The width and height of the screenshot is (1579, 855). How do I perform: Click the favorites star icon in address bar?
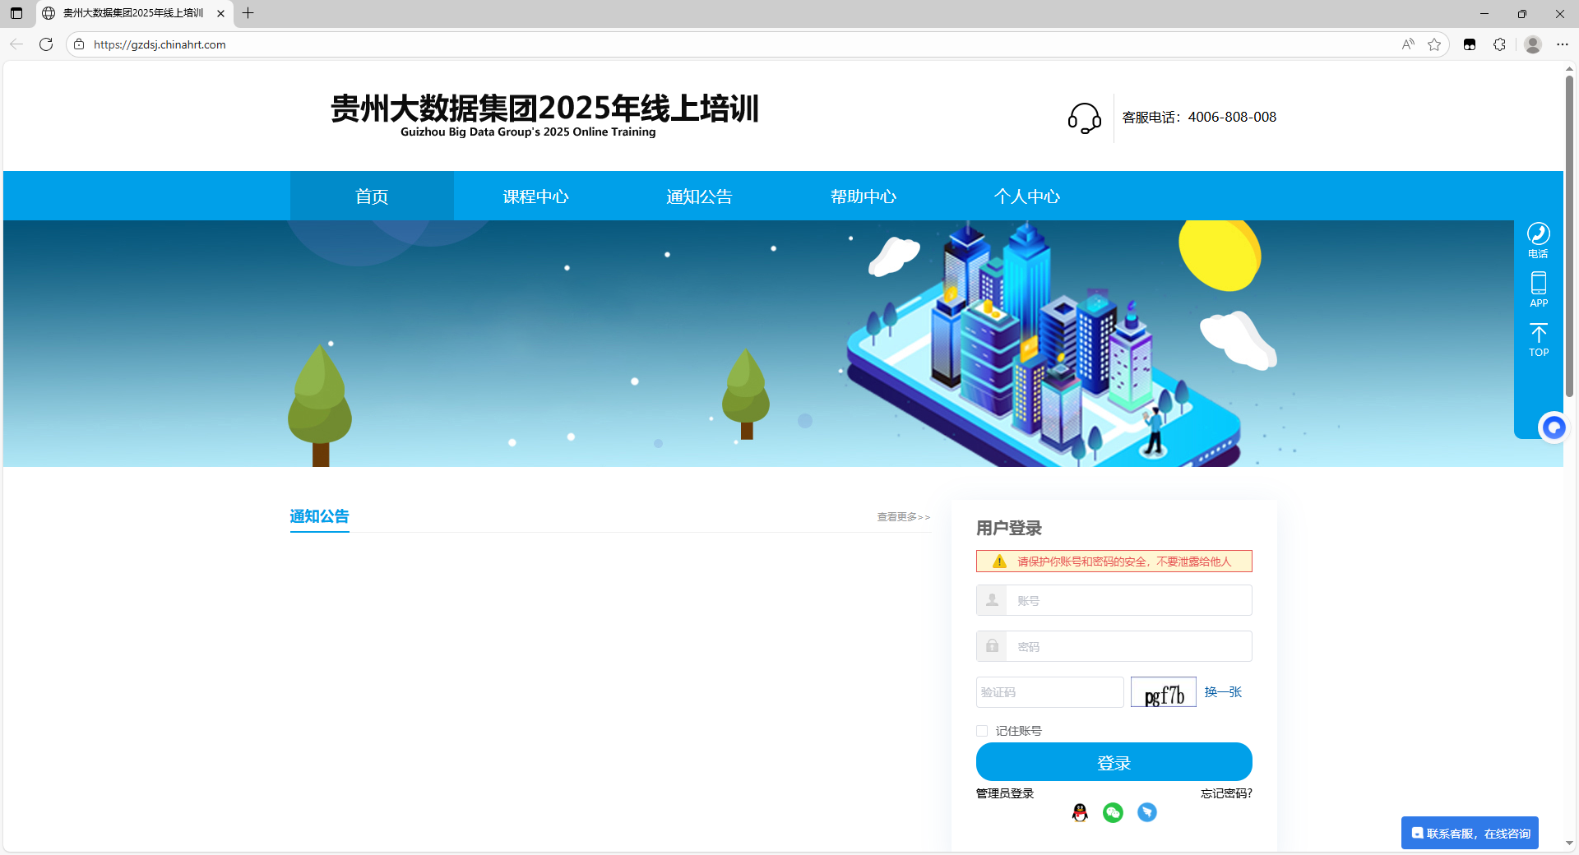(1434, 44)
